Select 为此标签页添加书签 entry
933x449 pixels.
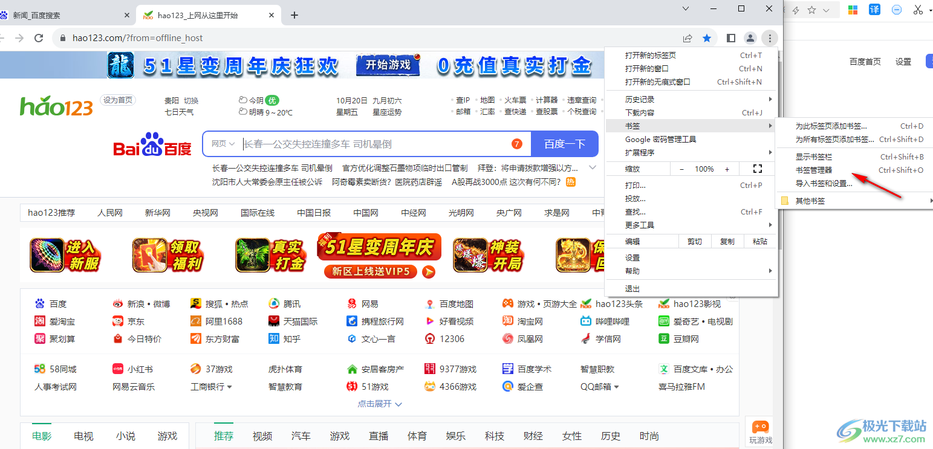click(x=855, y=126)
